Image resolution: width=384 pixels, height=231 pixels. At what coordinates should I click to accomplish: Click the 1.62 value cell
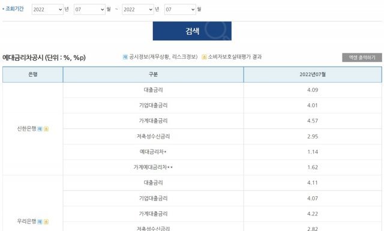pos(313,167)
